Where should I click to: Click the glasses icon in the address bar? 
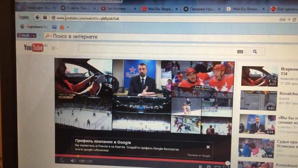click(x=283, y=20)
